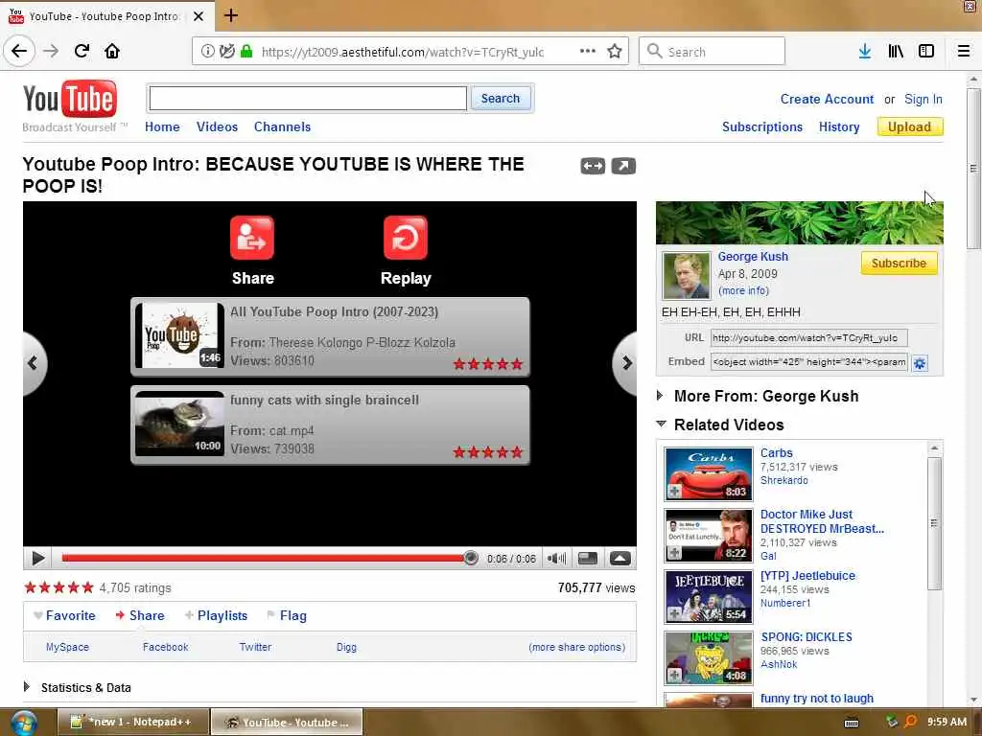982x736 pixels.
Task: Click the Sign In link
Action: 924,100
